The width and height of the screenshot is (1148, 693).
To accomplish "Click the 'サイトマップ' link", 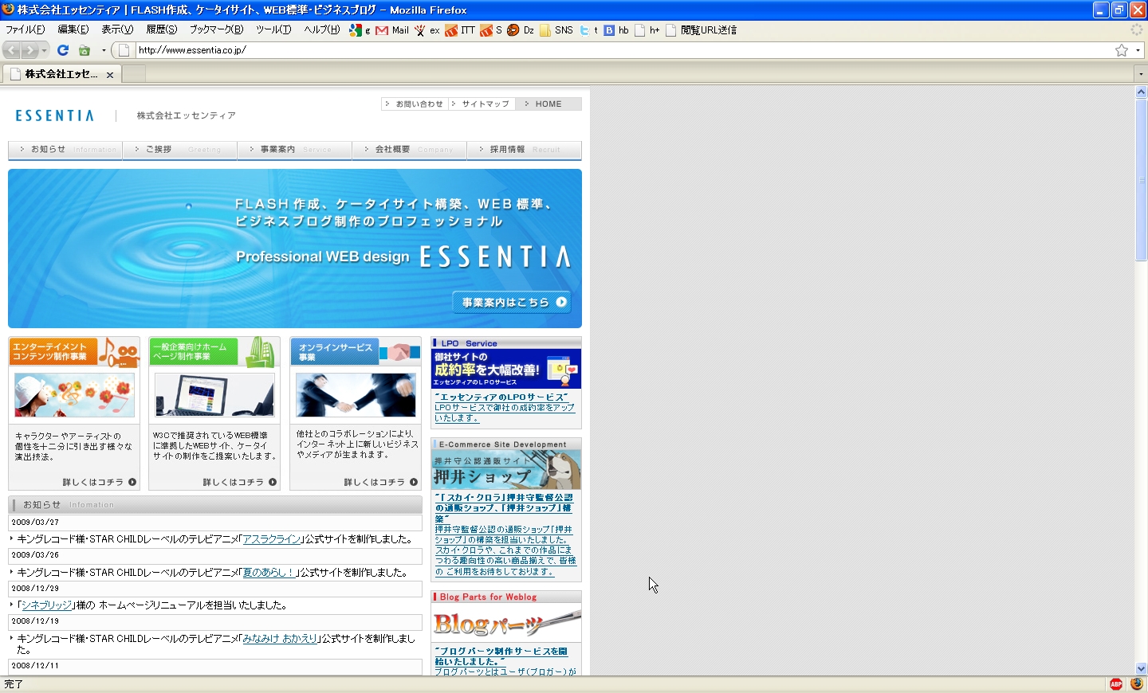I will tap(481, 104).
